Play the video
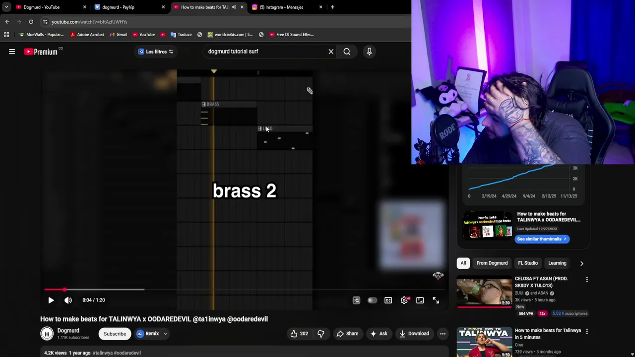635x357 pixels. pos(51,300)
